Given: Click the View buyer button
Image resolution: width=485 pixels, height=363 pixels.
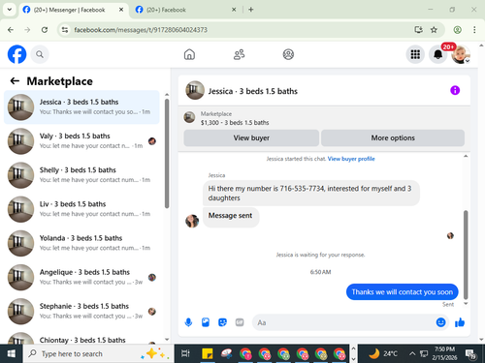Looking at the screenshot, I should click(251, 137).
